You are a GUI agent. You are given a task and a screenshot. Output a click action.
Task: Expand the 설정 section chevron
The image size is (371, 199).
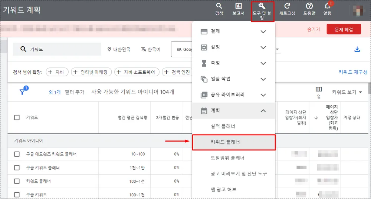pyautogui.click(x=263, y=47)
